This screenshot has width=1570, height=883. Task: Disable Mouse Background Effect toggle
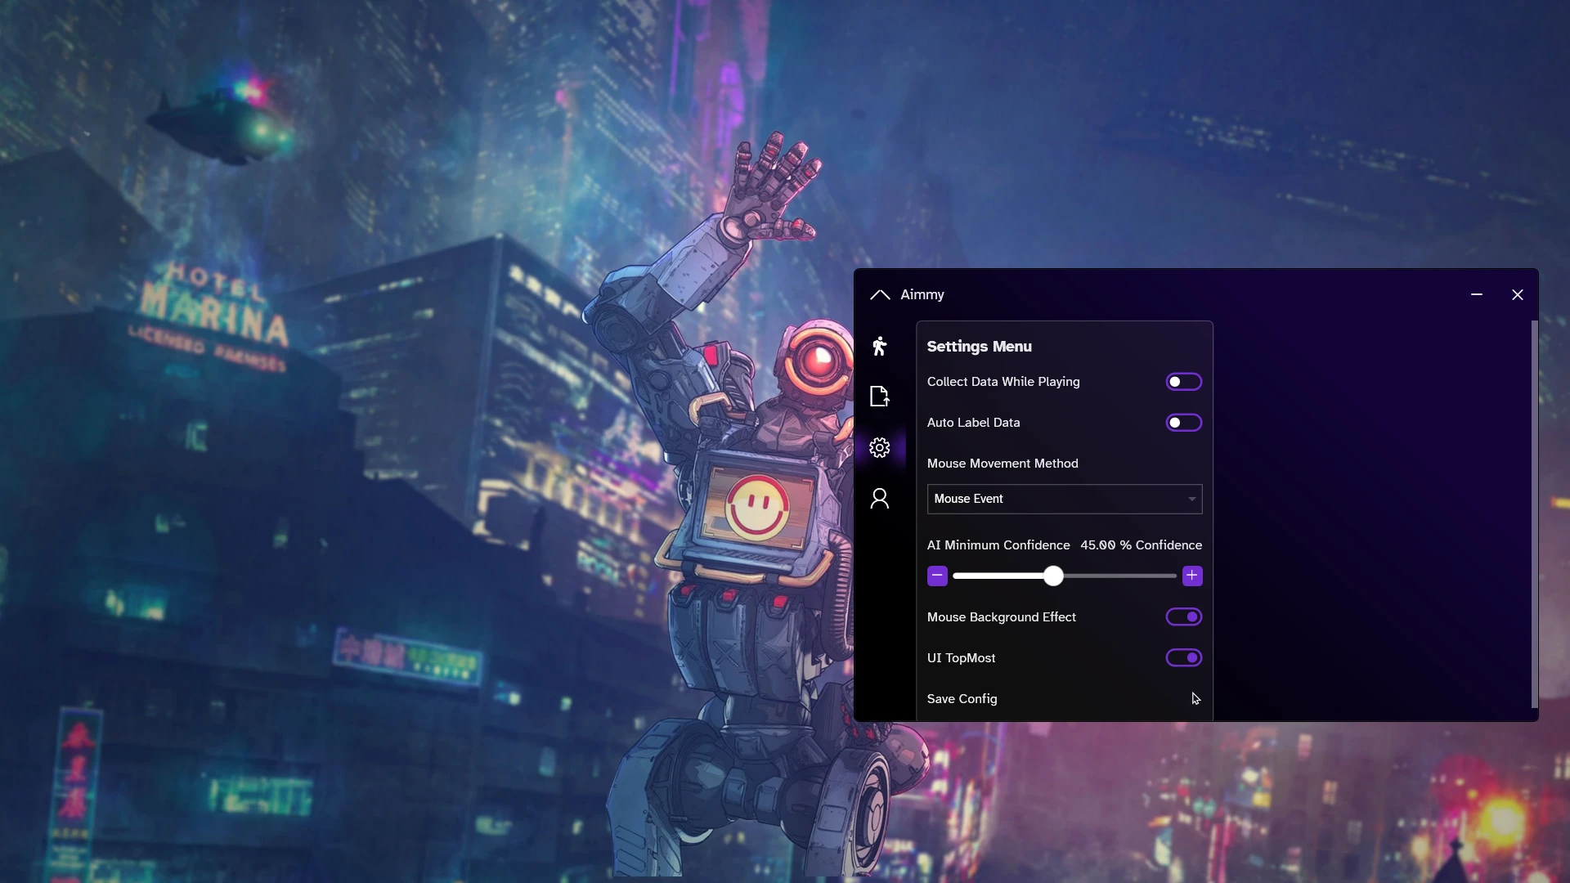(1183, 617)
